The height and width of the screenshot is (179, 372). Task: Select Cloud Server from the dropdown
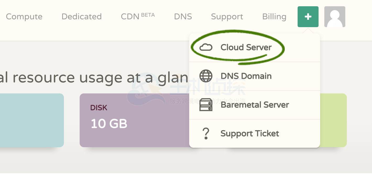click(246, 47)
